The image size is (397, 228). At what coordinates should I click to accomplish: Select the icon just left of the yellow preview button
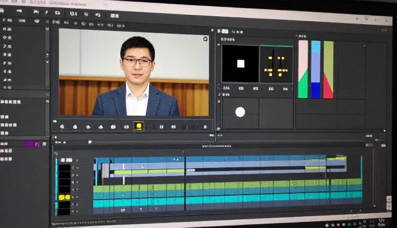pyautogui.click(x=127, y=127)
